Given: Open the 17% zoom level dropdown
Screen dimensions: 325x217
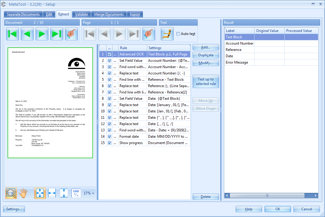Looking at the screenshot, I should tap(89, 193).
